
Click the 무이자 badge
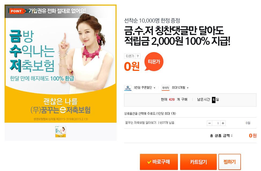pyautogui.click(x=165, y=88)
